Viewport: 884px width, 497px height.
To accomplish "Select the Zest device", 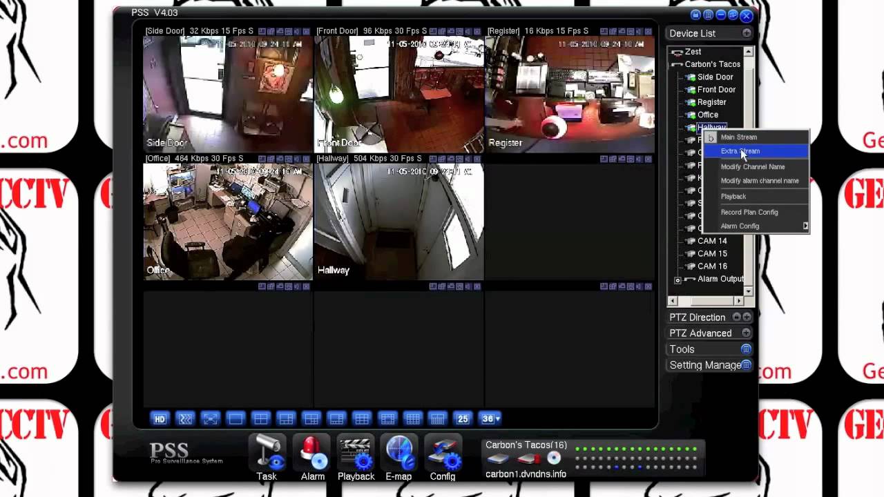I will (x=693, y=52).
